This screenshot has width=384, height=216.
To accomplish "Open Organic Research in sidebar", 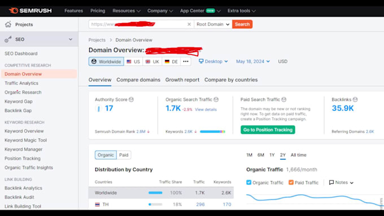I will (23, 92).
